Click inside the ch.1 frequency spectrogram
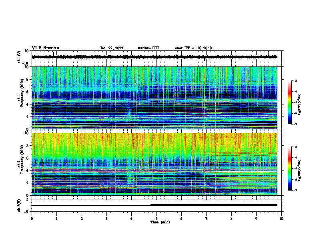This screenshot has width=317, height=245. (x=154, y=98)
